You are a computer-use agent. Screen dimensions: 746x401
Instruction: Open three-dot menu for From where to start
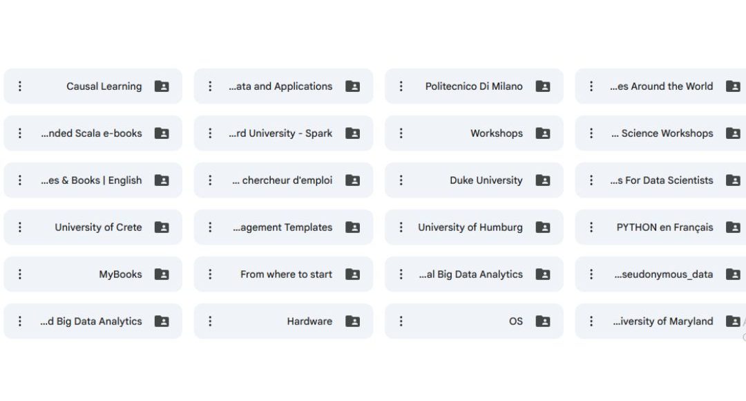pos(211,274)
